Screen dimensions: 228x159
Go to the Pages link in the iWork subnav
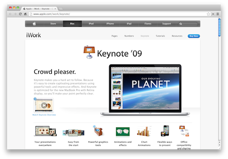click(114, 36)
